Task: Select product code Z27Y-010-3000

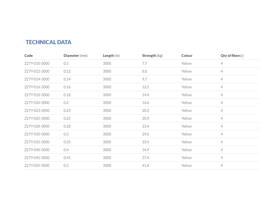Action: [x=37, y=63]
